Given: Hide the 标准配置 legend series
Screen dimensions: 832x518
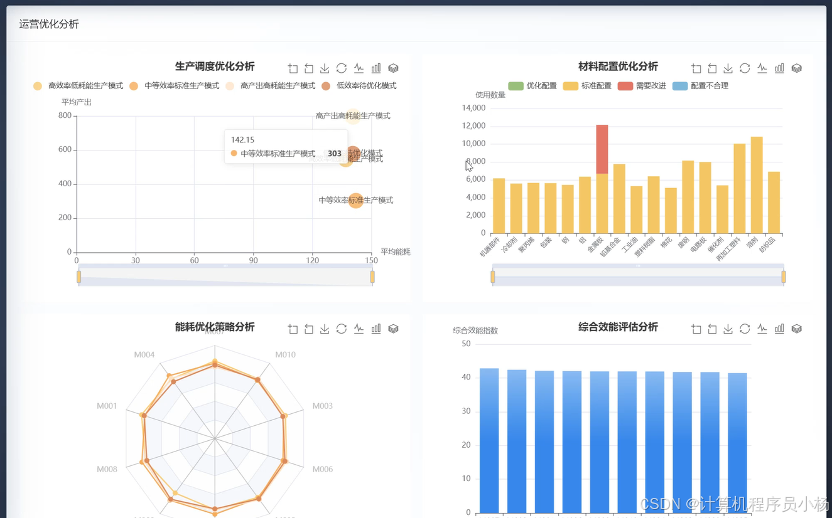Looking at the screenshot, I should [587, 86].
